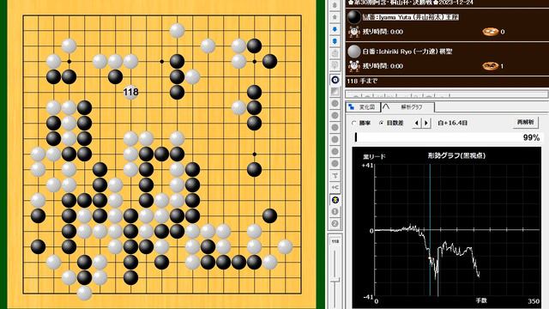Click the Iyama Yuta player name
Image resolution: width=549 pixels, height=309 pixels.
[x=411, y=17]
